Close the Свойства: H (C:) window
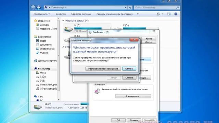Screen dimensions: 219x123 (x=154, y=31)
